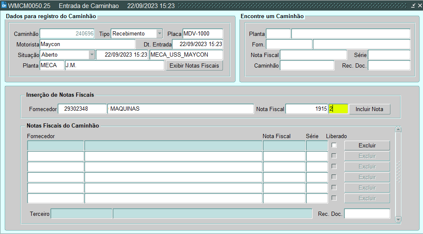The image size is (423, 234).
Task: Open the Tipo dropdown showing Recebimento
Action: (159, 34)
